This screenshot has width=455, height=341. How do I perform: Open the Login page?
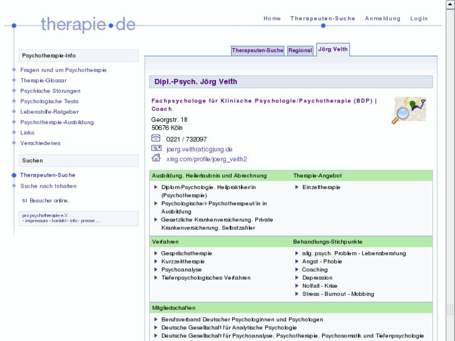pyautogui.click(x=419, y=19)
